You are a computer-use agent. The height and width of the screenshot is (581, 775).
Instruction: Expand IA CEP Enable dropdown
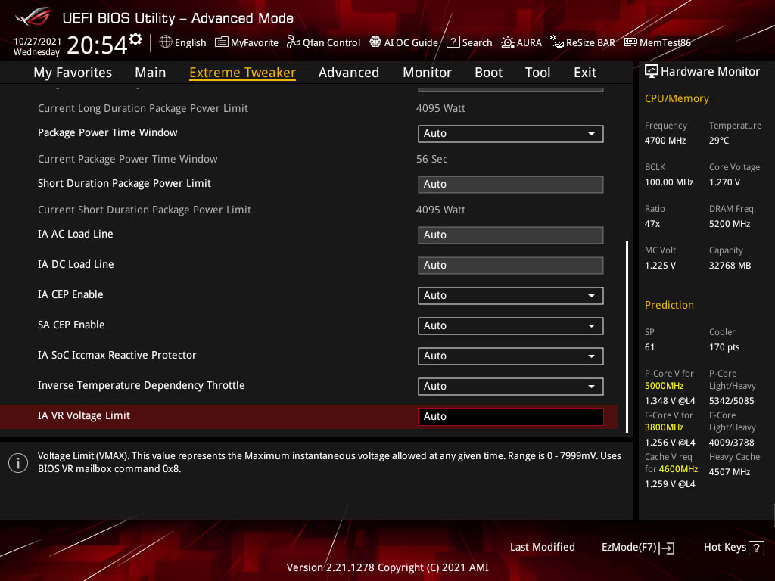click(511, 296)
